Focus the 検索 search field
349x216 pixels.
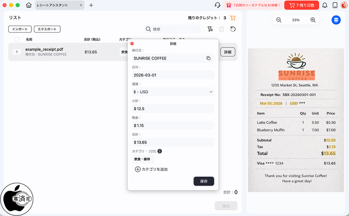click(x=172, y=29)
